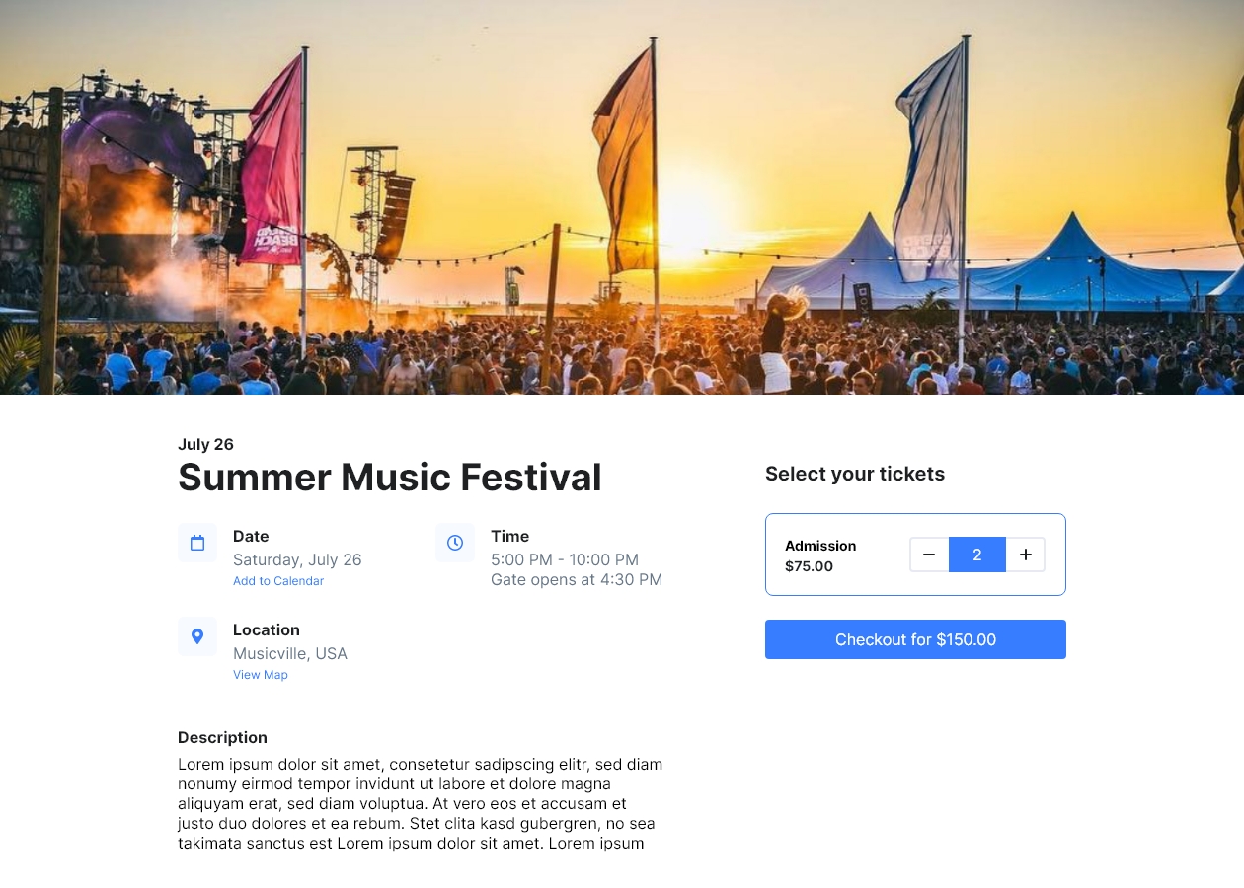Select the Admission ticket label
The image size is (1244, 888).
[820, 546]
